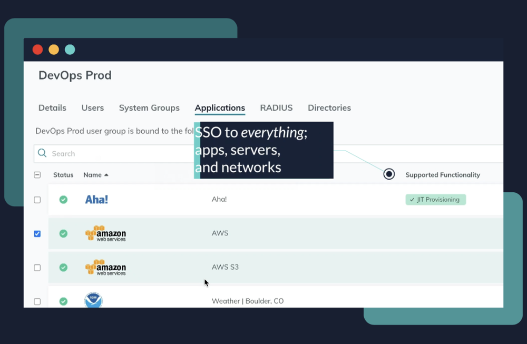This screenshot has width=527, height=344.
Task: Click the Amazon logo in AWS S3 row
Action: (x=105, y=268)
